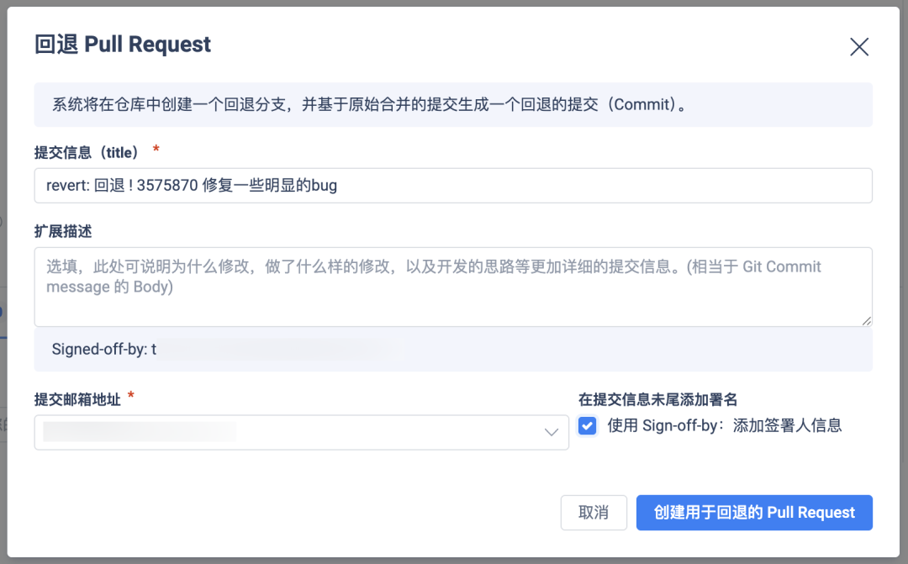The height and width of the screenshot is (564, 908).
Task: Click the red asterisk beside 提交信息（title）
Action: (x=156, y=151)
